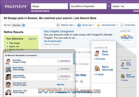Image resolution: width=139 pixels, height=97 pixels.
Task: Click the green zoom button of connections window
Action: point(10,51)
